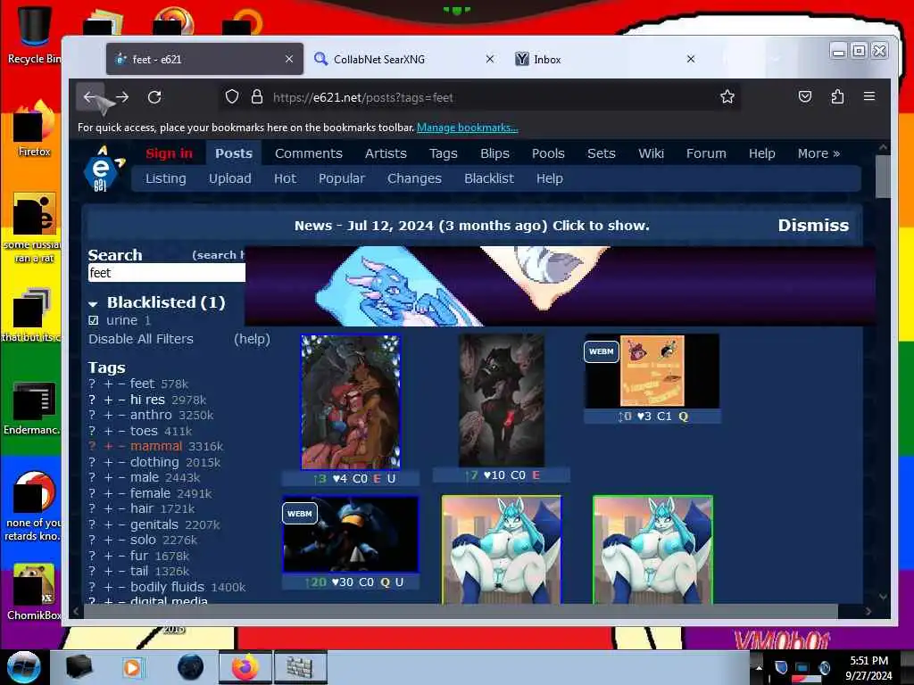
Task: Open the Hot posts link
Action: [x=285, y=178]
